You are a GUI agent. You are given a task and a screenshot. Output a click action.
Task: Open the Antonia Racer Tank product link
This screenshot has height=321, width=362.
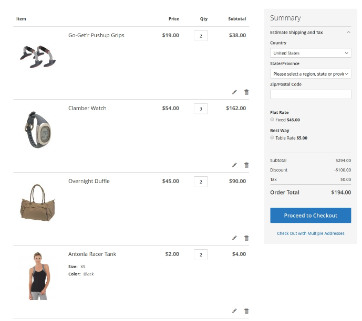(x=92, y=254)
